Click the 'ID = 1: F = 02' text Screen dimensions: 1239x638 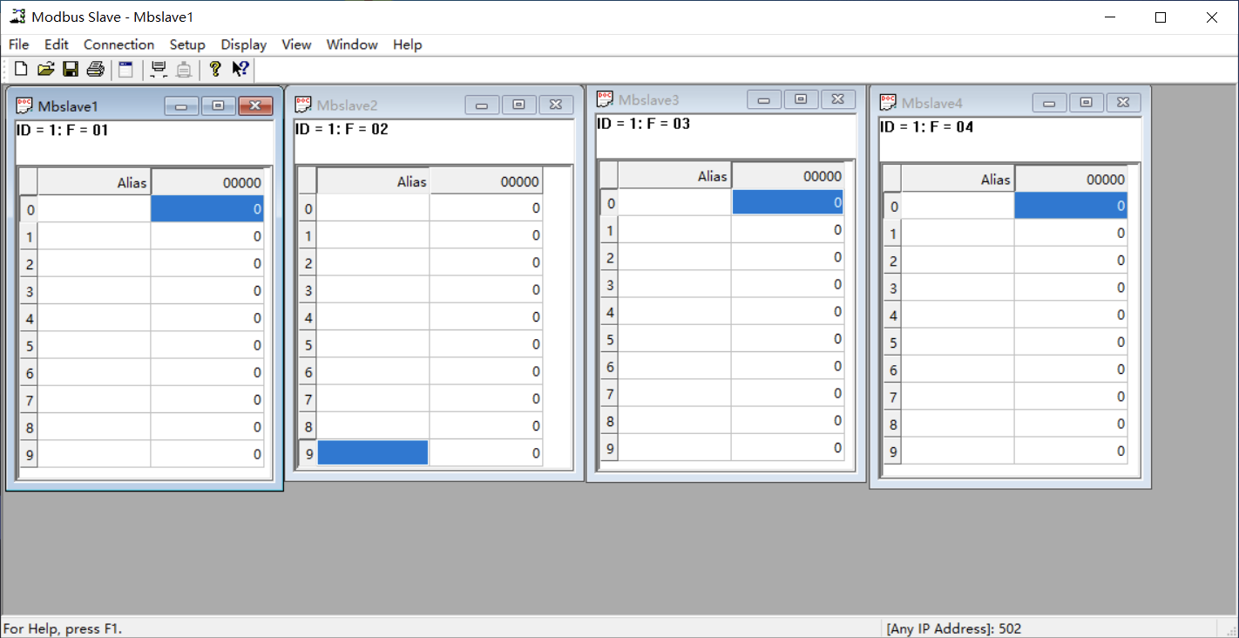[x=342, y=129]
